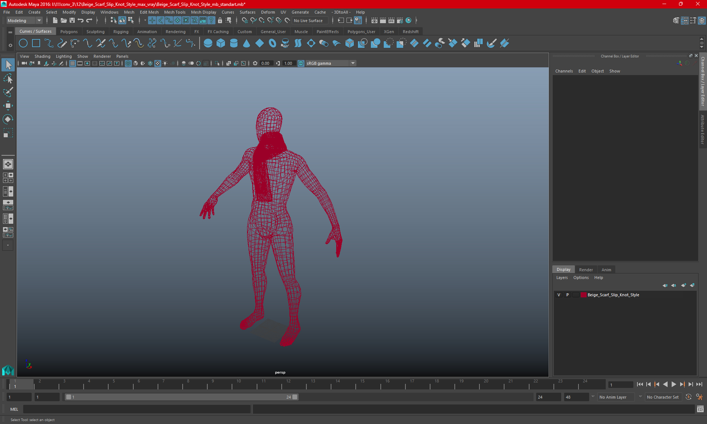Screen dimensions: 707x424
Task: Play the animation forward
Action: tap(673, 384)
